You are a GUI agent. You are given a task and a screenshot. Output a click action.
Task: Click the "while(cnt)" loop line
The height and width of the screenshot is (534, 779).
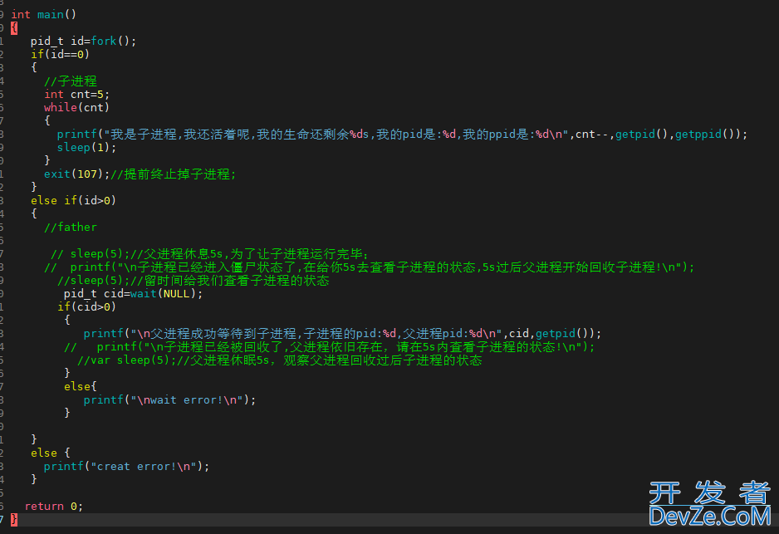76,107
